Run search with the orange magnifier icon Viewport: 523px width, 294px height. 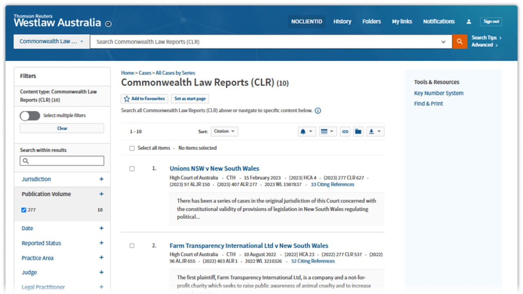click(459, 41)
